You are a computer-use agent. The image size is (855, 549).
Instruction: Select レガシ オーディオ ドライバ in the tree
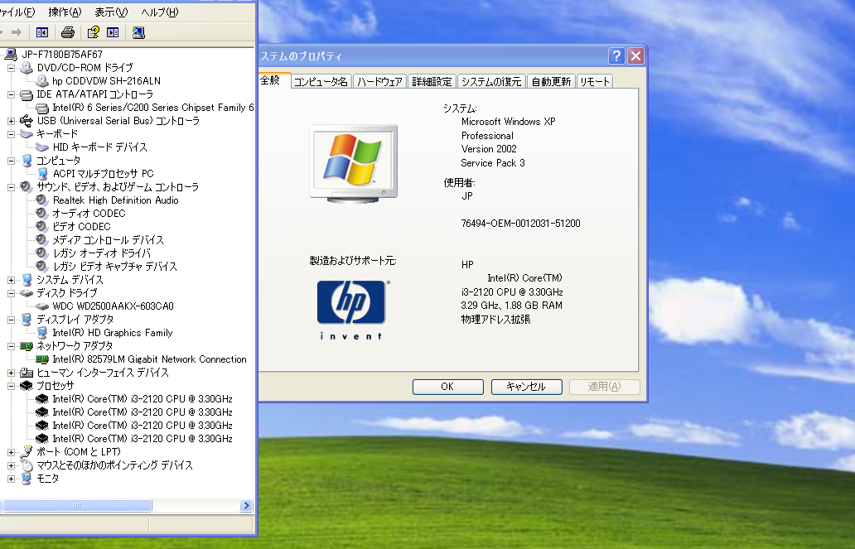[x=101, y=253]
